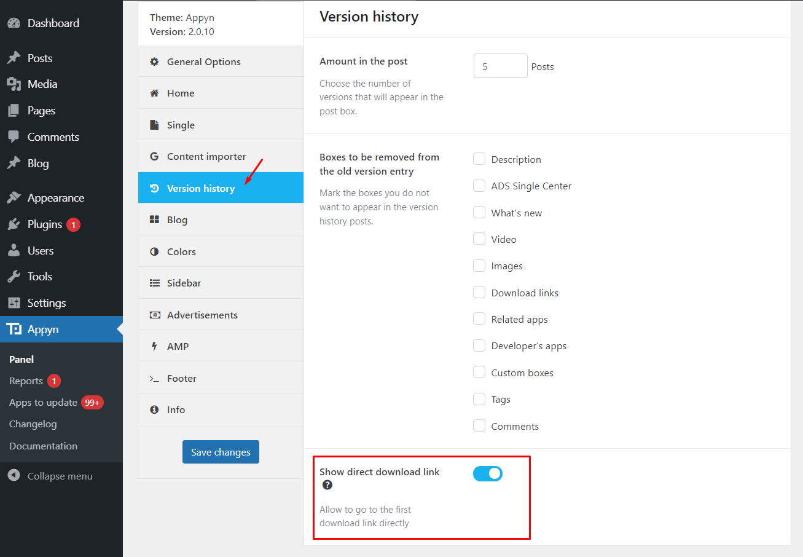Click the list icon beside Sidebar
Screen dimensions: 803x557
point(154,283)
